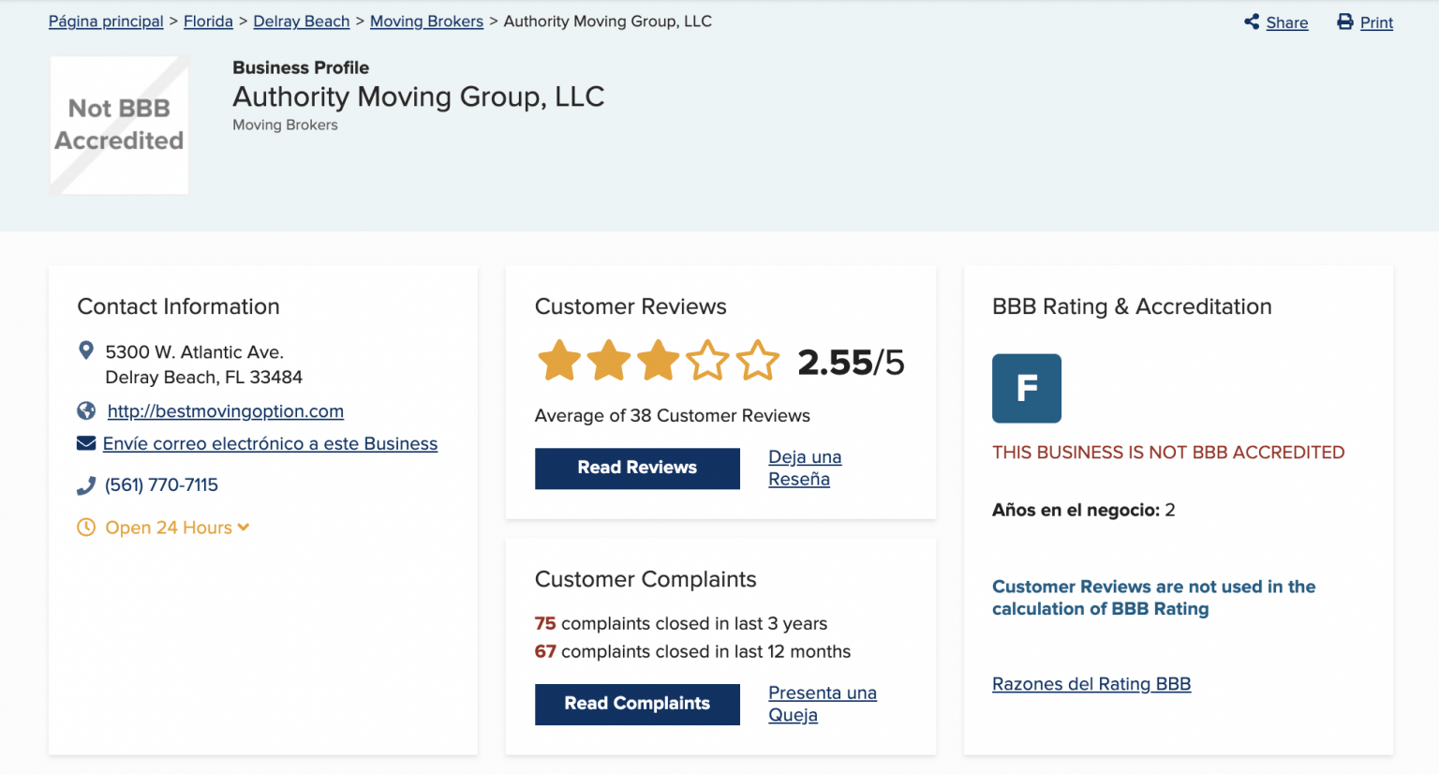
Task: Select Envíe correo electrónico a este Business
Action: click(270, 442)
